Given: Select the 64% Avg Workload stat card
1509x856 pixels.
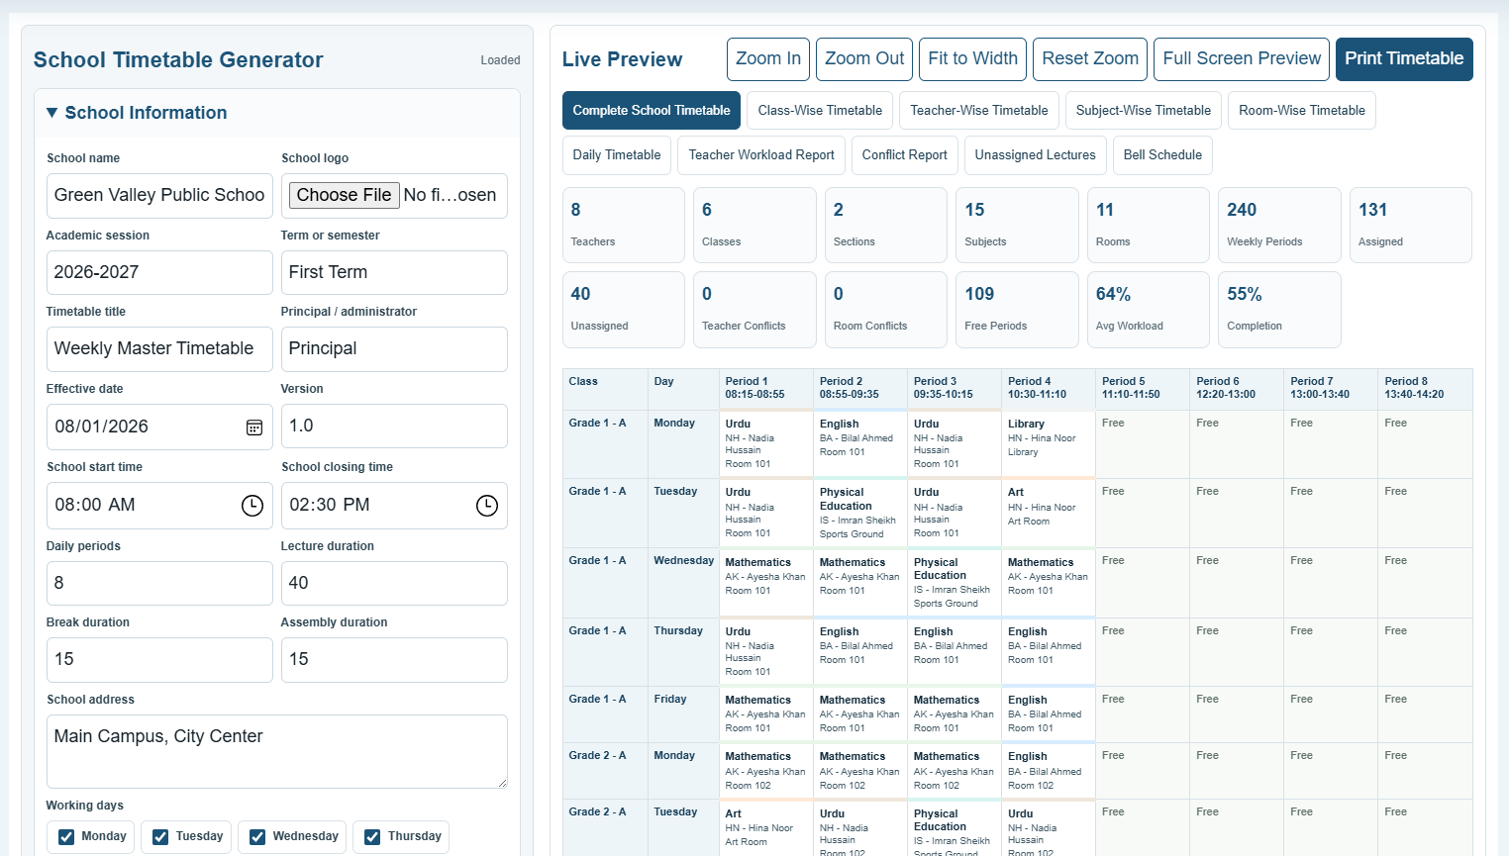Looking at the screenshot, I should 1149,310.
